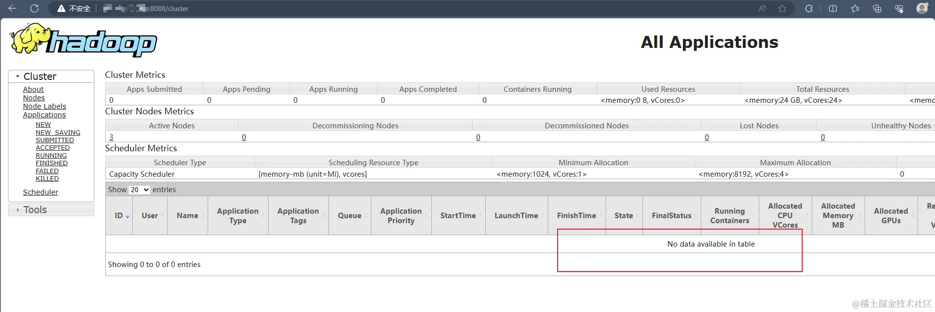Filter applications by NEW_SAVING state
Screen dimensions: 935x312
click(x=58, y=132)
